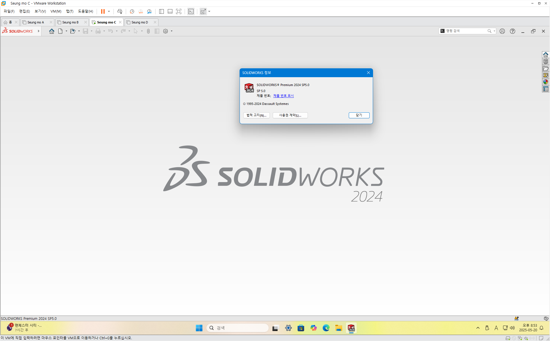Click the user login profile icon
Image resolution: width=550 pixels, height=341 pixels.
[x=502, y=31]
